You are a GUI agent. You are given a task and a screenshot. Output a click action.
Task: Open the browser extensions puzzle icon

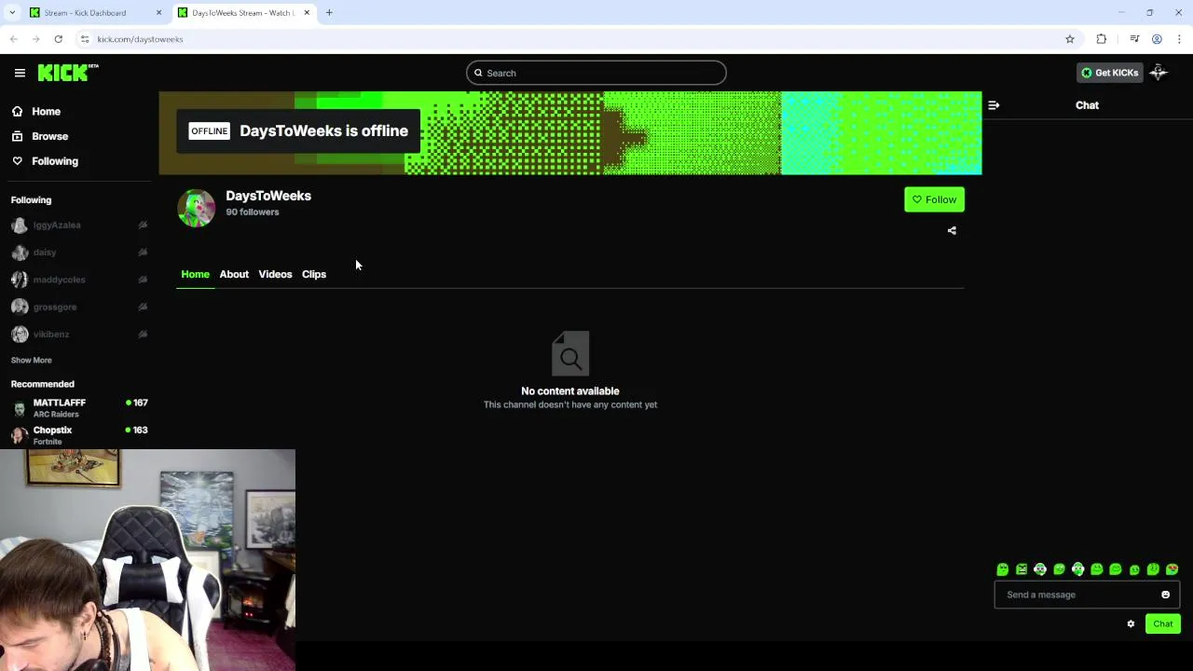pos(1102,39)
